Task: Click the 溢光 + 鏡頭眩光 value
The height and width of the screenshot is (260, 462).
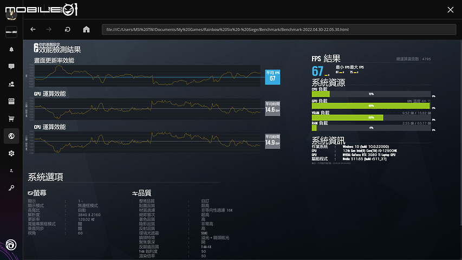Action: tap(215, 238)
